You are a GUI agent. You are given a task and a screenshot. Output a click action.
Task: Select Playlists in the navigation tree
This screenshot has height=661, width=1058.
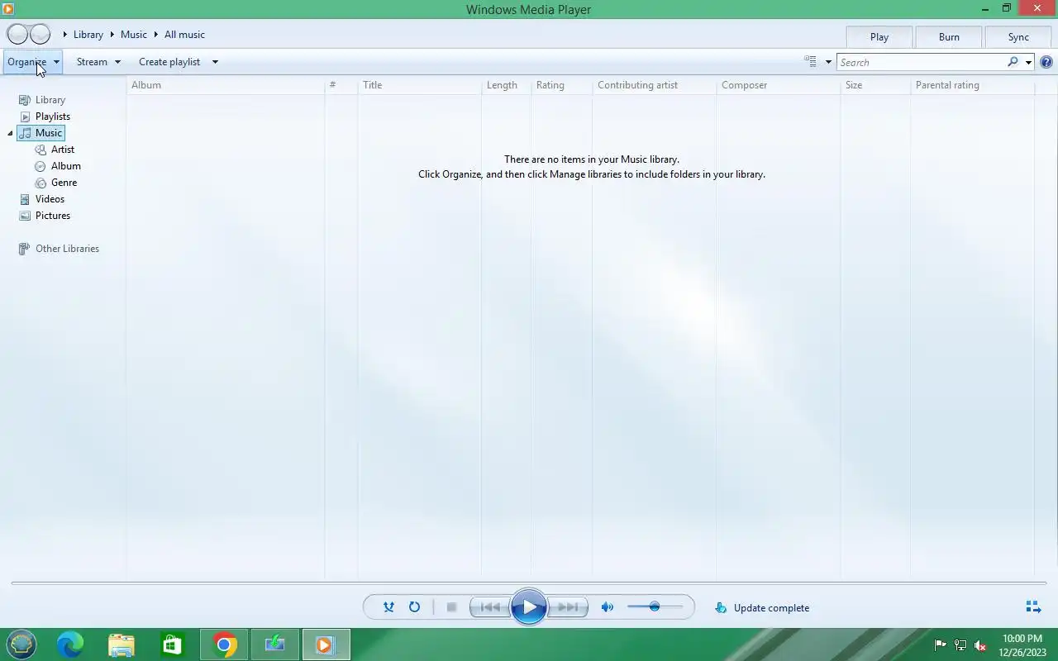(x=45, y=117)
